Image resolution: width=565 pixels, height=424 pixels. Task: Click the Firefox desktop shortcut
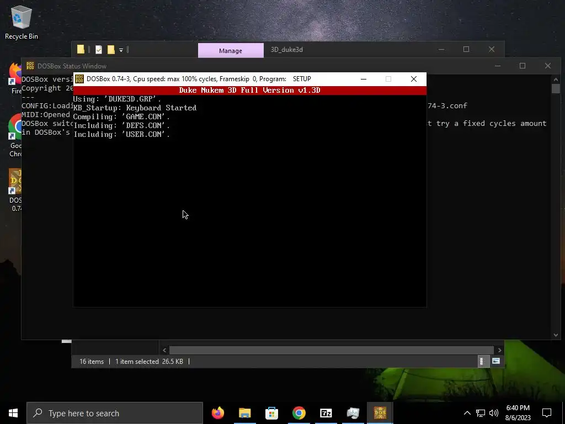click(x=15, y=78)
